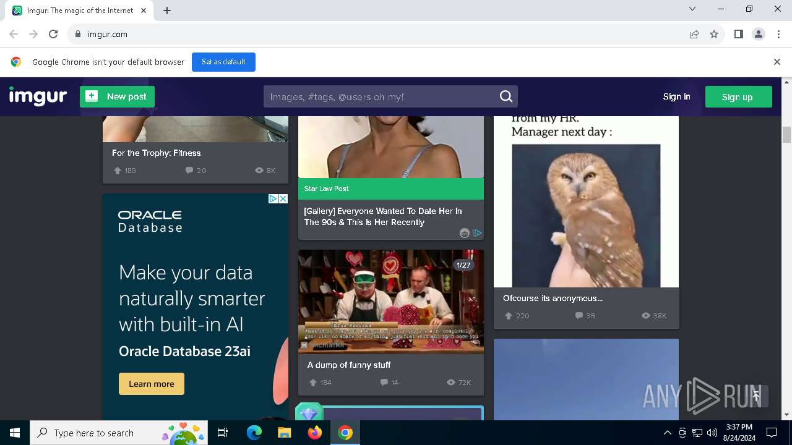Image resolution: width=792 pixels, height=445 pixels.
Task: Open comments on the Fitness post (20)
Action: click(189, 171)
